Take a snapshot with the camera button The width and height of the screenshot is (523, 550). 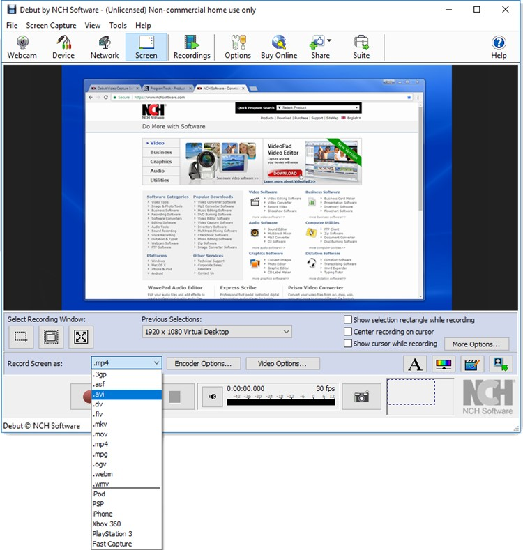[x=361, y=397]
